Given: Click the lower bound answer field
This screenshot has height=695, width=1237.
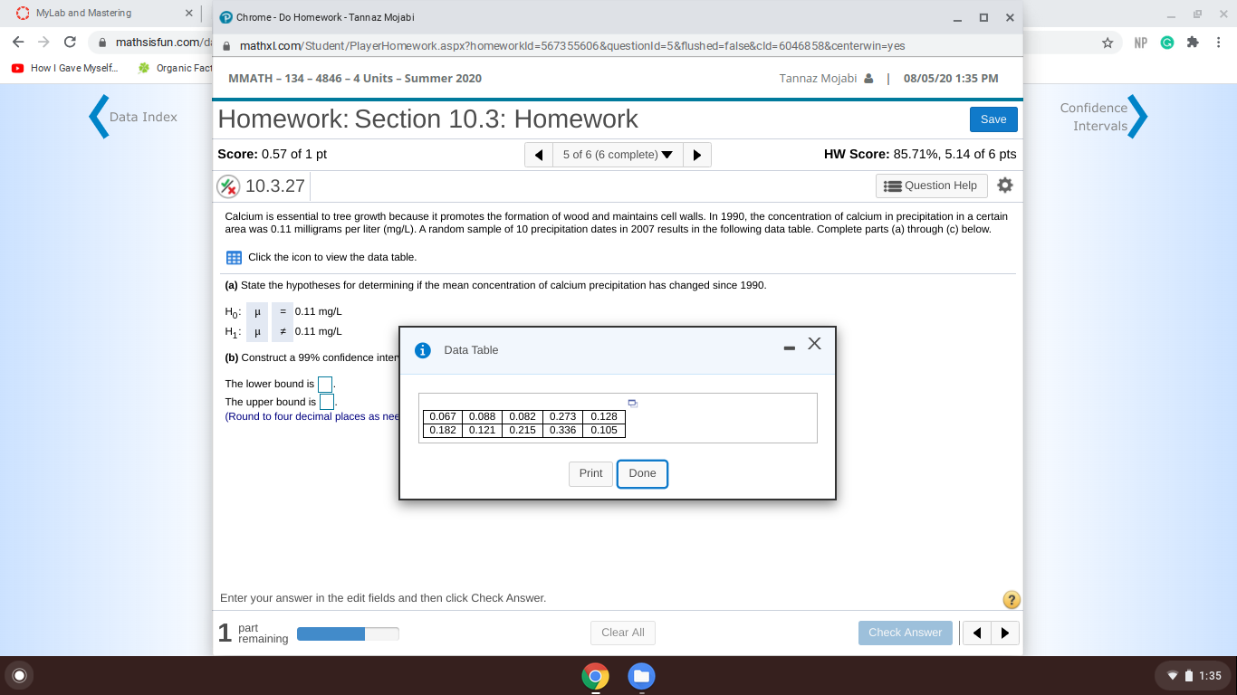Looking at the screenshot, I should [325, 384].
